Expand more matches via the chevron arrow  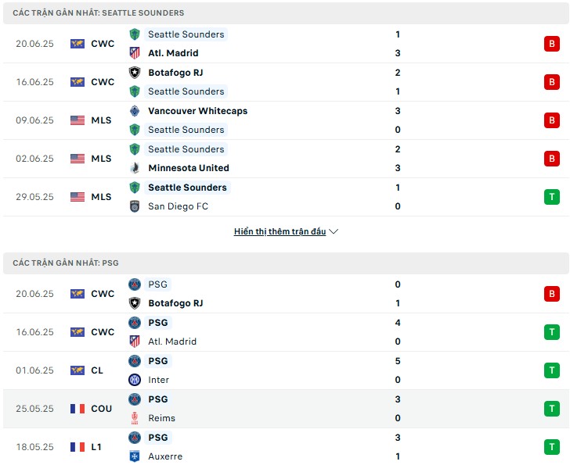pyautogui.click(x=334, y=231)
